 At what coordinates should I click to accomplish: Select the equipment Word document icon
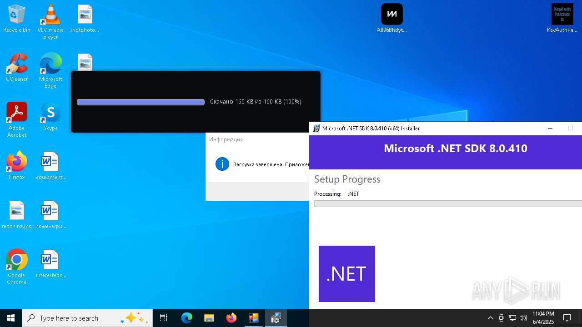50,166
